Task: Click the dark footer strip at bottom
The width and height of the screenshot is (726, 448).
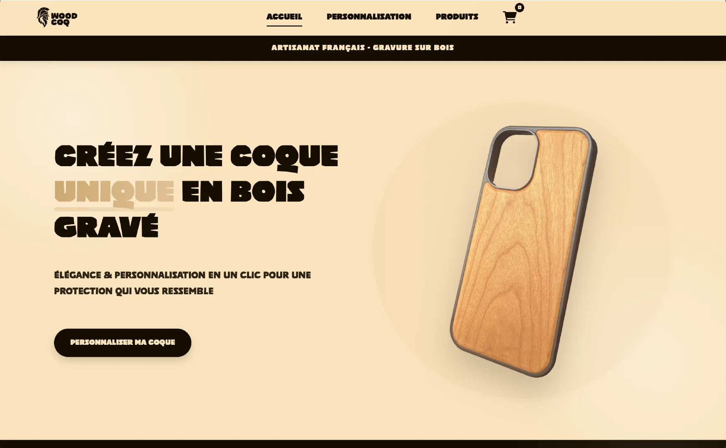Action: (x=363, y=444)
